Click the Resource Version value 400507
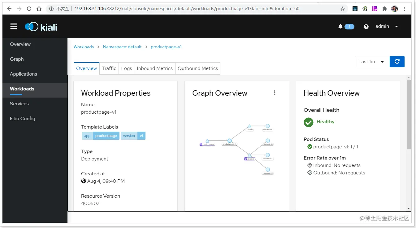The height and width of the screenshot is (228, 416). pos(90,204)
